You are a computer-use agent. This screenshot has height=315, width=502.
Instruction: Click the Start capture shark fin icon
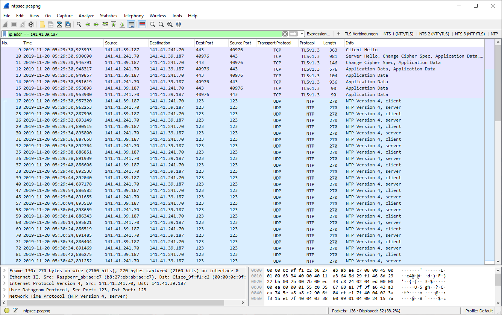point(5,24)
